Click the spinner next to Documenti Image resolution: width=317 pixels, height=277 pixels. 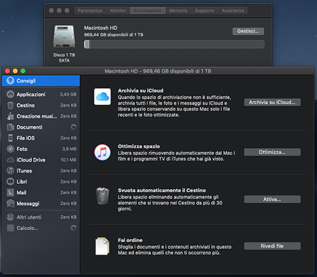[x=74, y=127]
